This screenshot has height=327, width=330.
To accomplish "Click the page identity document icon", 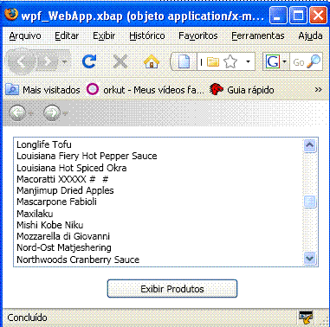I will 184,61.
